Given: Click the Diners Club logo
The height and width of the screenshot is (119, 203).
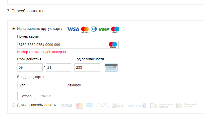Looking at the screenshot, I should (94, 29).
